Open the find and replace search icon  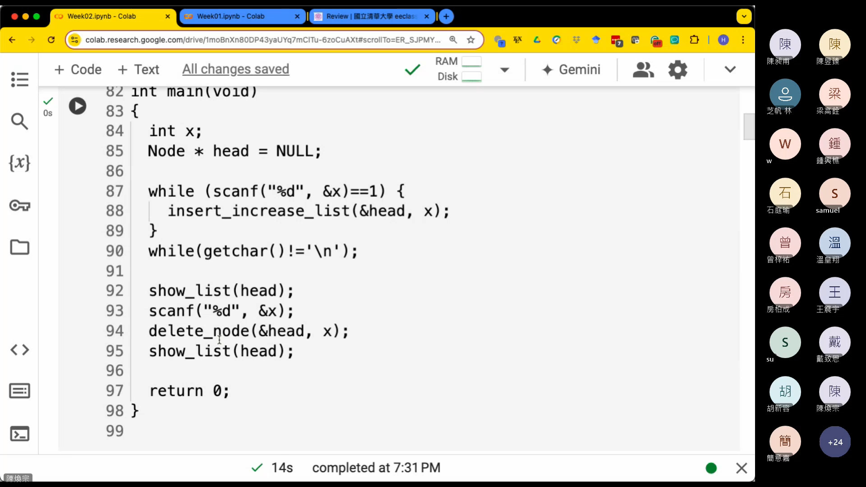click(19, 121)
